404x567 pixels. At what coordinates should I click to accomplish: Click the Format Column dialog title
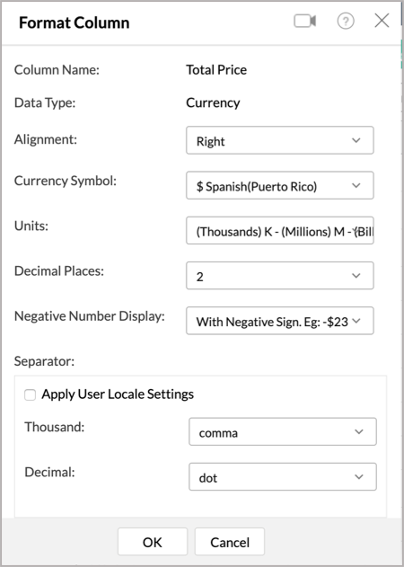tap(75, 22)
